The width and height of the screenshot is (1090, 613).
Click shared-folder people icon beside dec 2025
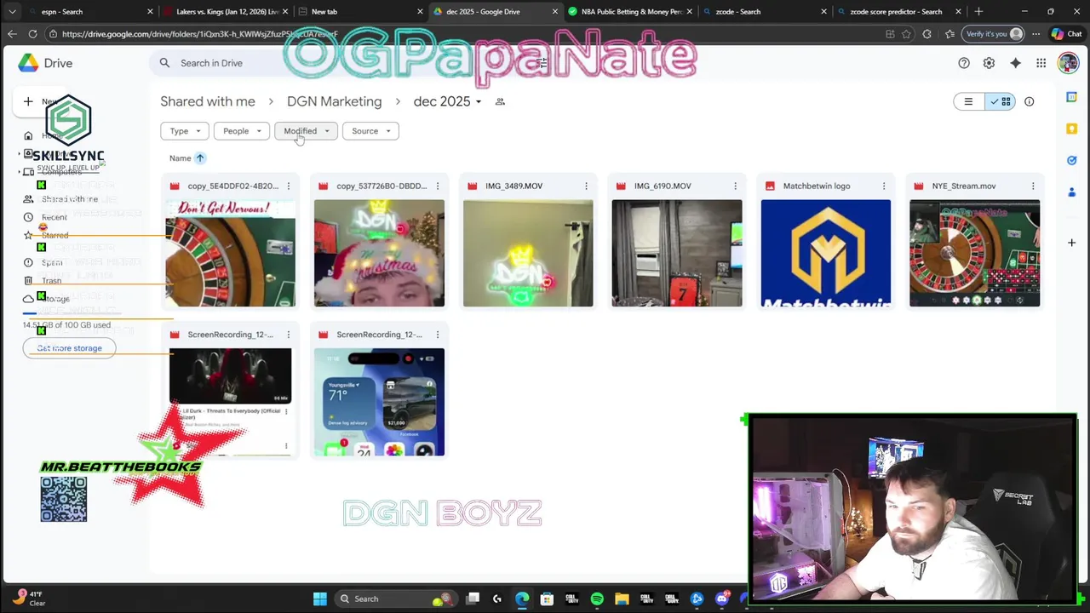(x=500, y=101)
